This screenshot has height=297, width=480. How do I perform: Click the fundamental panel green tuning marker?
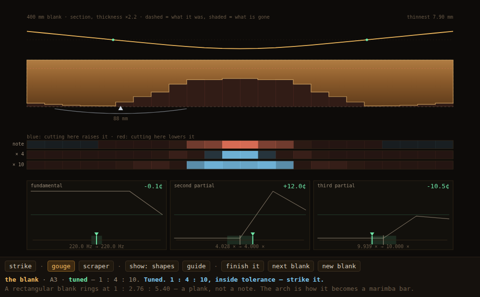96,239
